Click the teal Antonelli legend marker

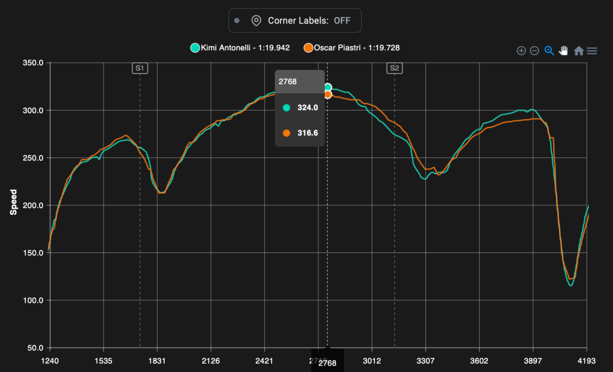[195, 48]
